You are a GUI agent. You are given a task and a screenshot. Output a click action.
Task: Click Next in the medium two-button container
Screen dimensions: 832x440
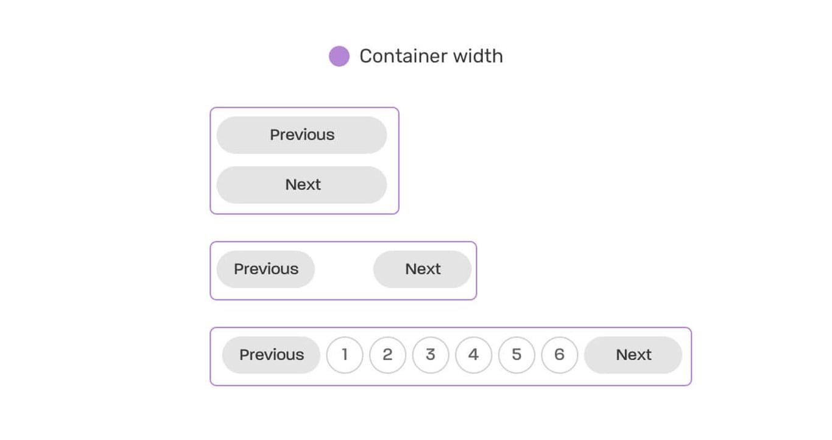click(423, 269)
